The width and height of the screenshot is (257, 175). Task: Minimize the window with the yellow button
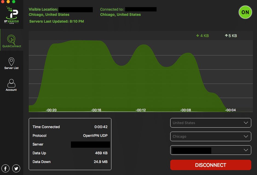click(8, 2)
